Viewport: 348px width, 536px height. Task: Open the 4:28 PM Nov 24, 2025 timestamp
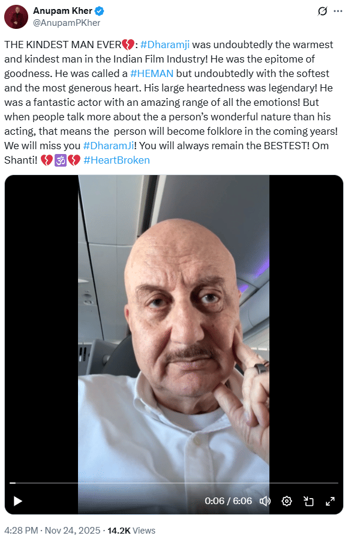coord(52,530)
